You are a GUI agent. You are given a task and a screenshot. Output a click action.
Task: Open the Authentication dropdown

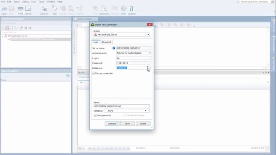point(150,53)
